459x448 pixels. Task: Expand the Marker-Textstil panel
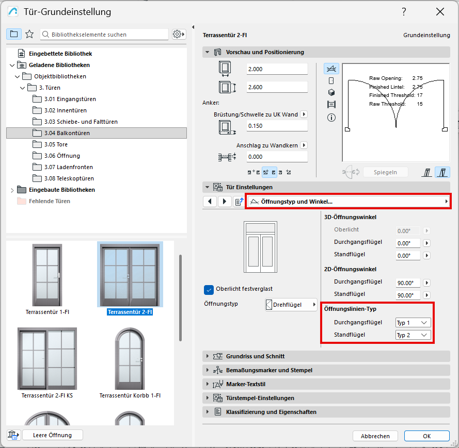(207, 384)
